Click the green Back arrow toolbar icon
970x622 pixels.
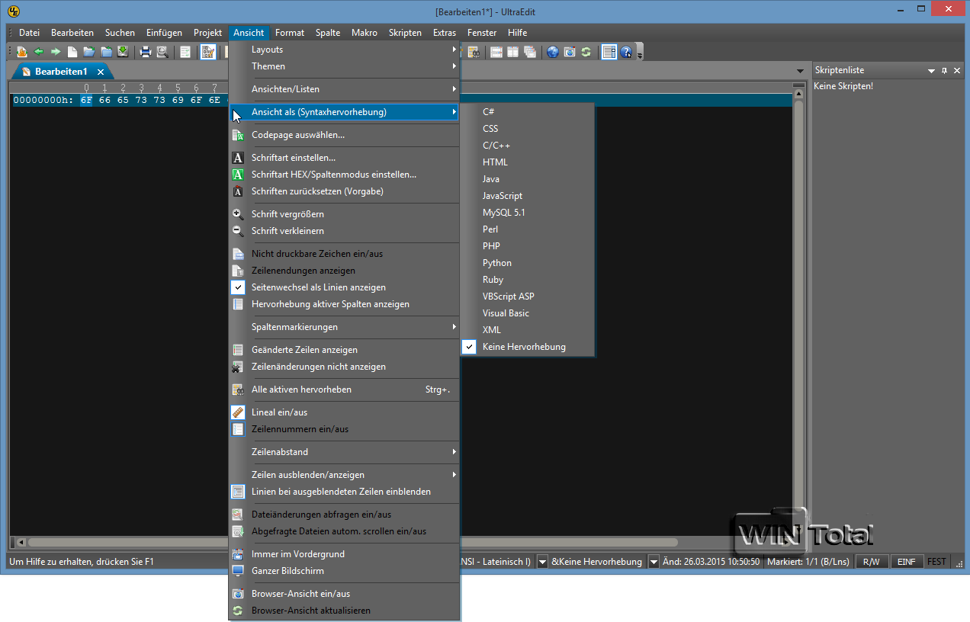38,52
